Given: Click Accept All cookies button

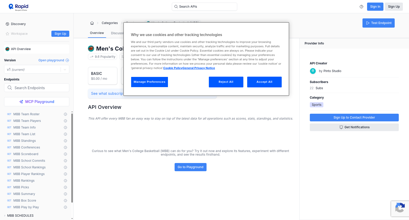Looking at the screenshot, I should 264,82.
